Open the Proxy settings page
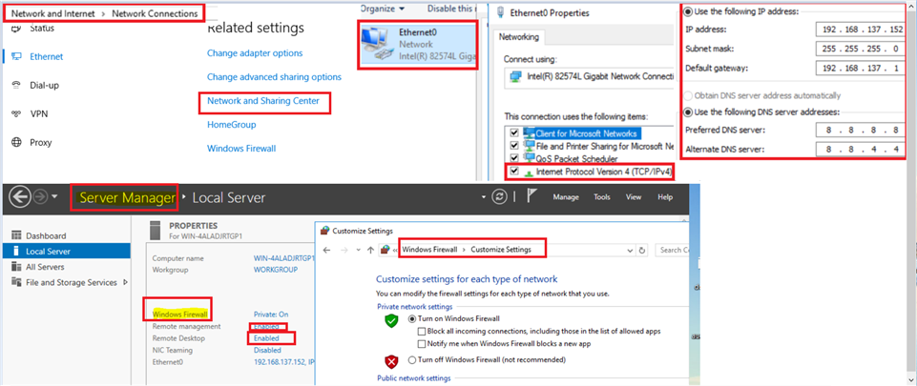The image size is (917, 386). [41, 143]
